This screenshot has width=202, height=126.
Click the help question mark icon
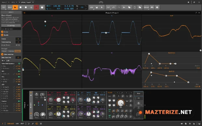pos(157,7)
